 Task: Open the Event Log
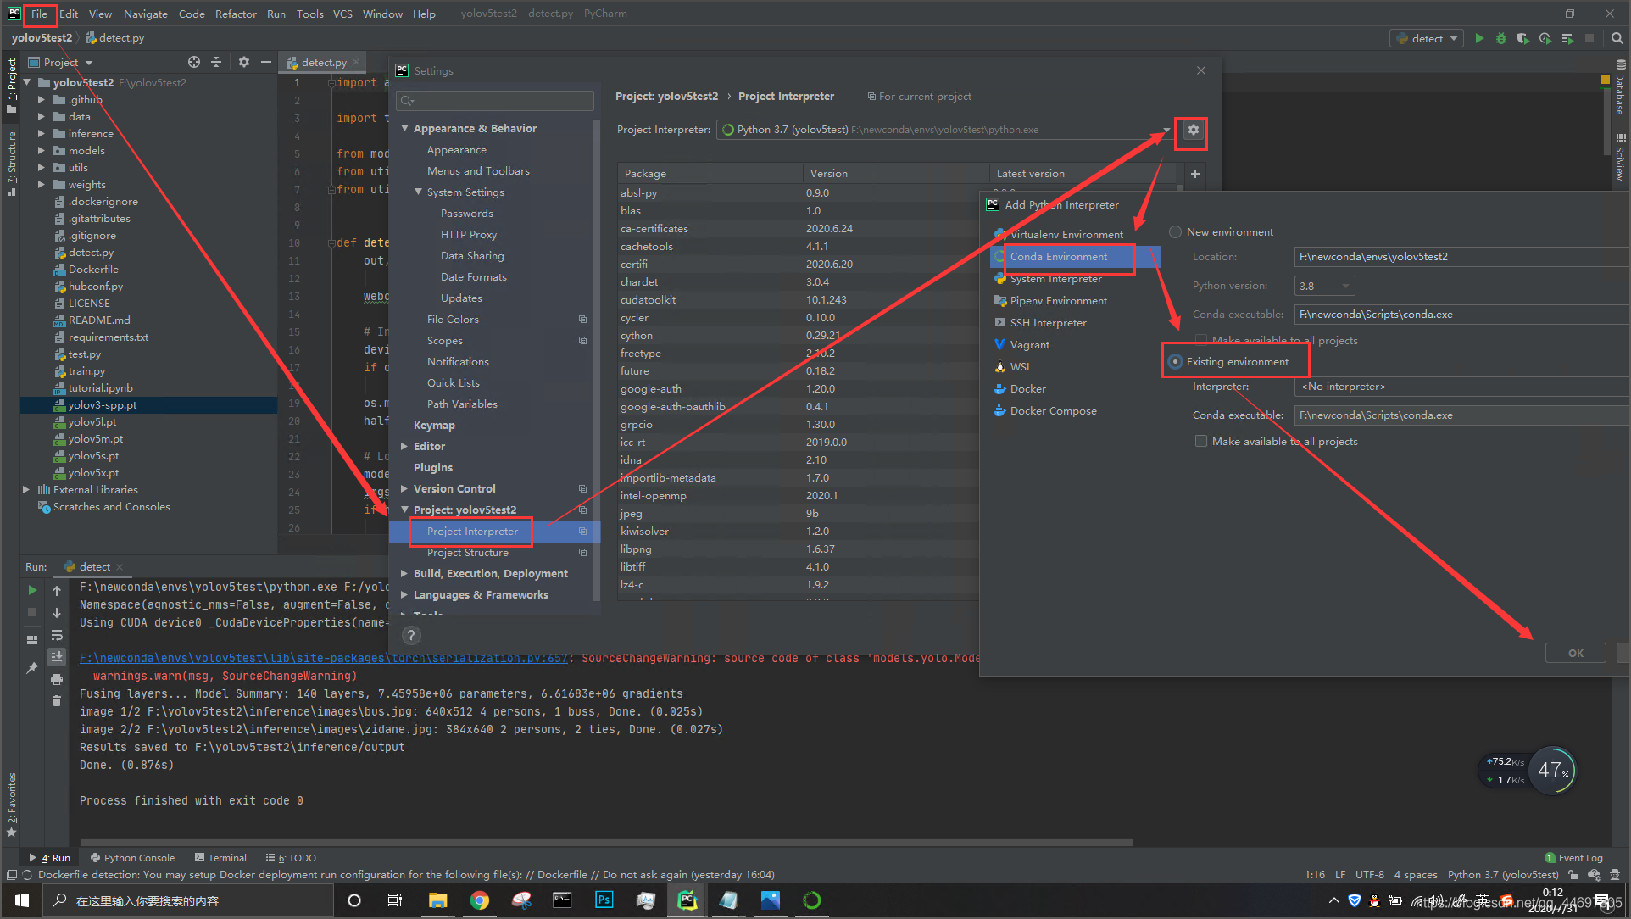(1573, 858)
